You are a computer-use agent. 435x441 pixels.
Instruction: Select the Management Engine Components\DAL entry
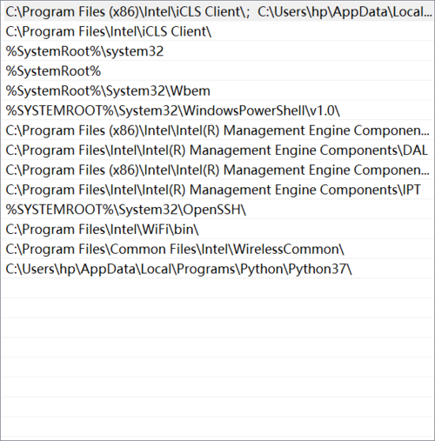click(x=218, y=150)
